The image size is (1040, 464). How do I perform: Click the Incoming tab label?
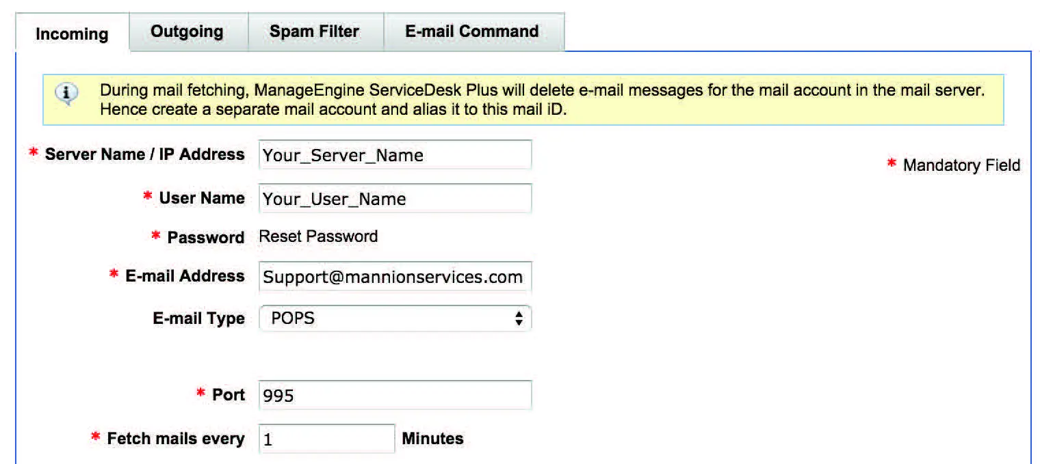pos(70,33)
